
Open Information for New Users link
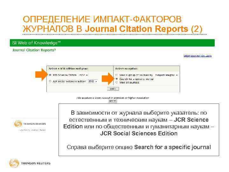click(198, 56)
